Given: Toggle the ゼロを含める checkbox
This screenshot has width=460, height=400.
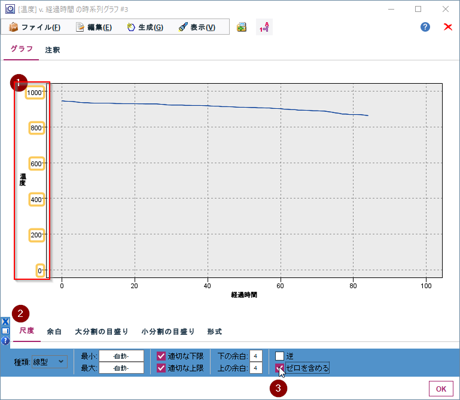Looking at the screenshot, I should tap(279, 368).
